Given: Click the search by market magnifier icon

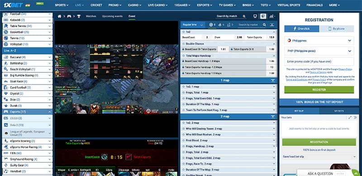Looking at the screenshot, I should (x=264, y=25).
